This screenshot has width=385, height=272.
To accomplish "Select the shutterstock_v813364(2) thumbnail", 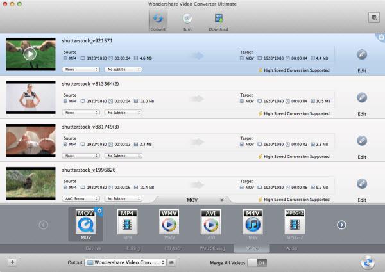I will pyautogui.click(x=31, y=97).
